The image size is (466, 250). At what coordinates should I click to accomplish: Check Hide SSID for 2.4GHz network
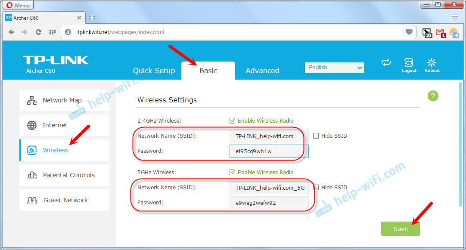point(316,136)
